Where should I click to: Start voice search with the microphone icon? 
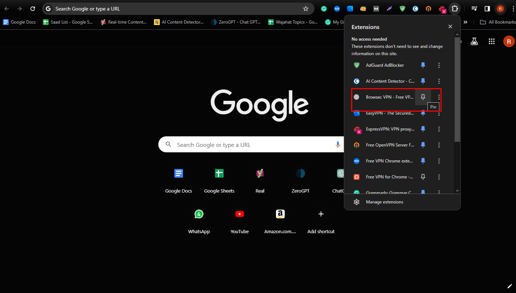[x=338, y=145]
